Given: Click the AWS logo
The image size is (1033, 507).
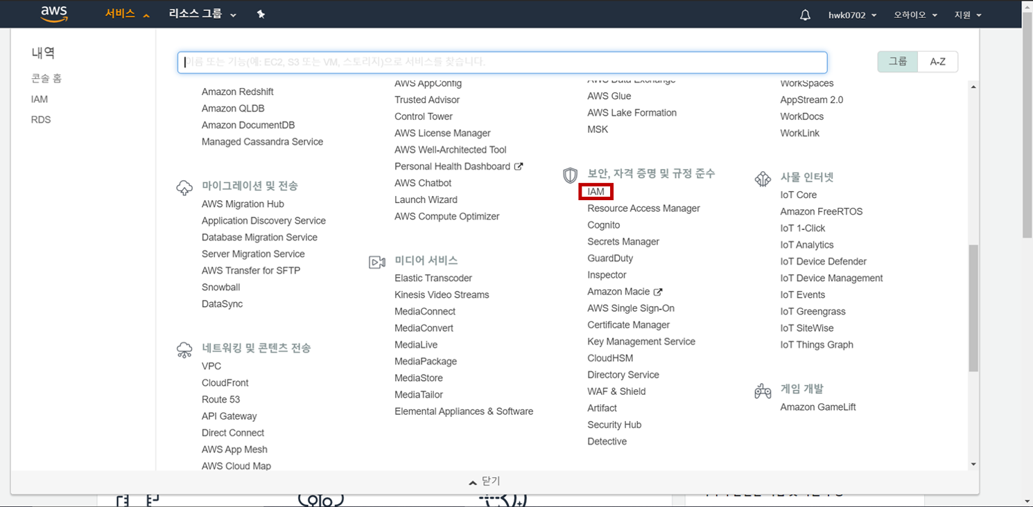Looking at the screenshot, I should pyautogui.click(x=53, y=14).
